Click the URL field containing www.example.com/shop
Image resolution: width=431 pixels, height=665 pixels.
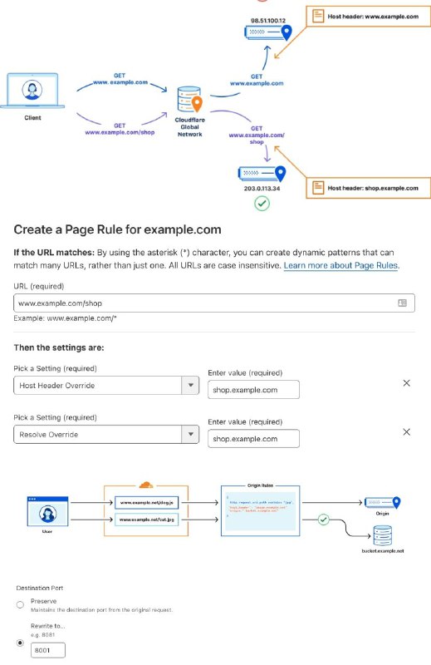tap(214, 303)
